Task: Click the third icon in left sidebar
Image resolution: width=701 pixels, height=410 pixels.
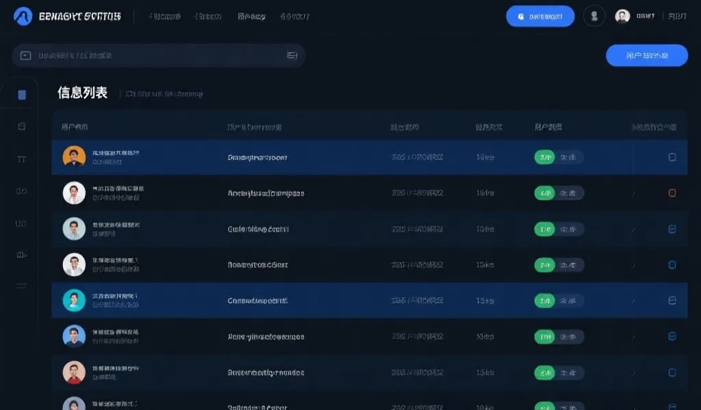Action: [x=21, y=159]
